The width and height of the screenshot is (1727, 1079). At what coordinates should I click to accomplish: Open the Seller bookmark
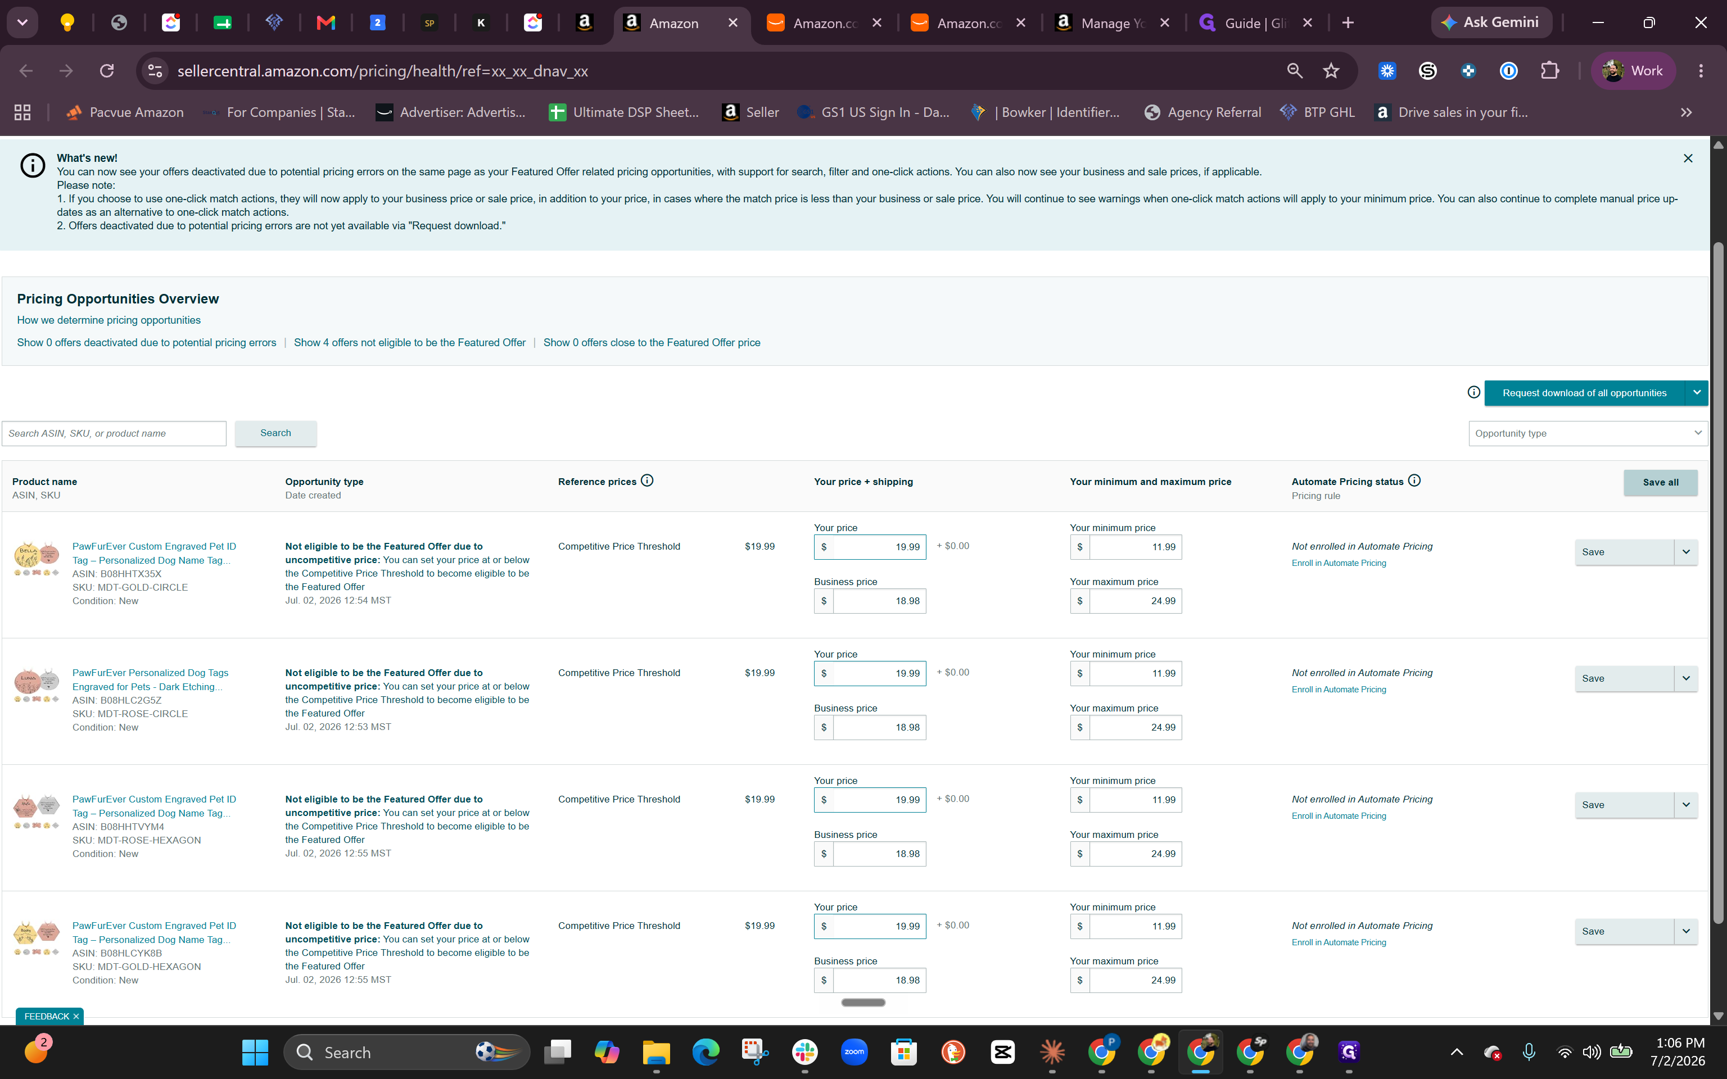click(x=751, y=112)
